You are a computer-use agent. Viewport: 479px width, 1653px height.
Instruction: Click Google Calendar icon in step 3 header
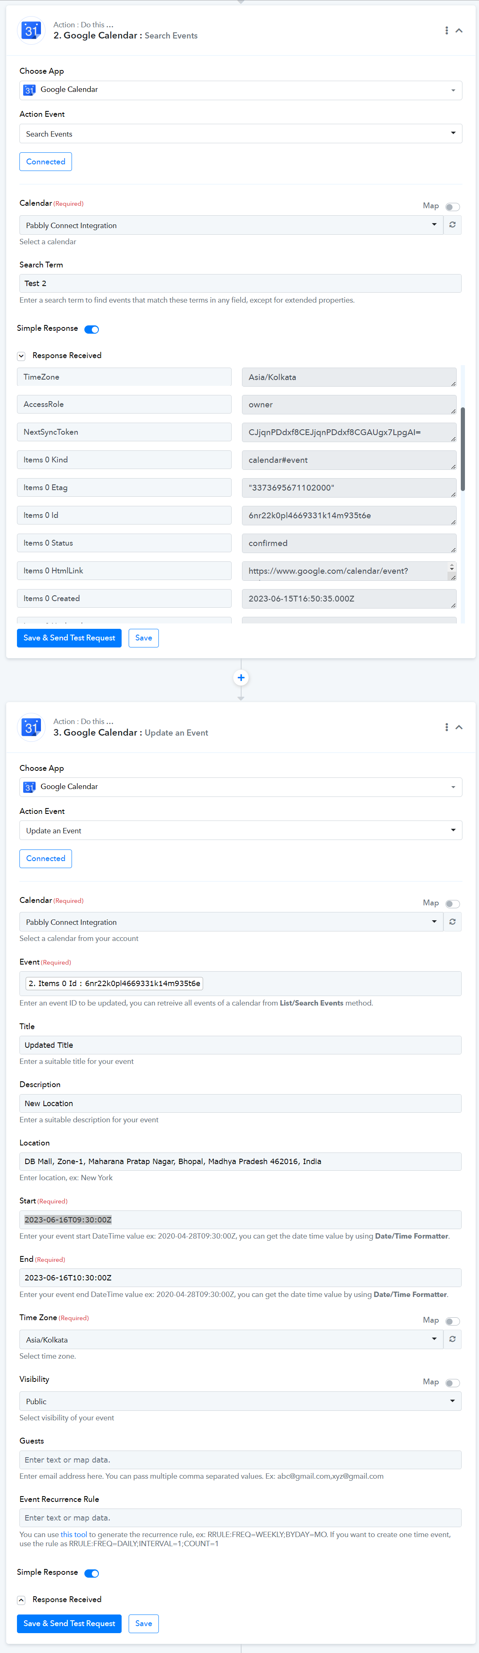click(31, 727)
